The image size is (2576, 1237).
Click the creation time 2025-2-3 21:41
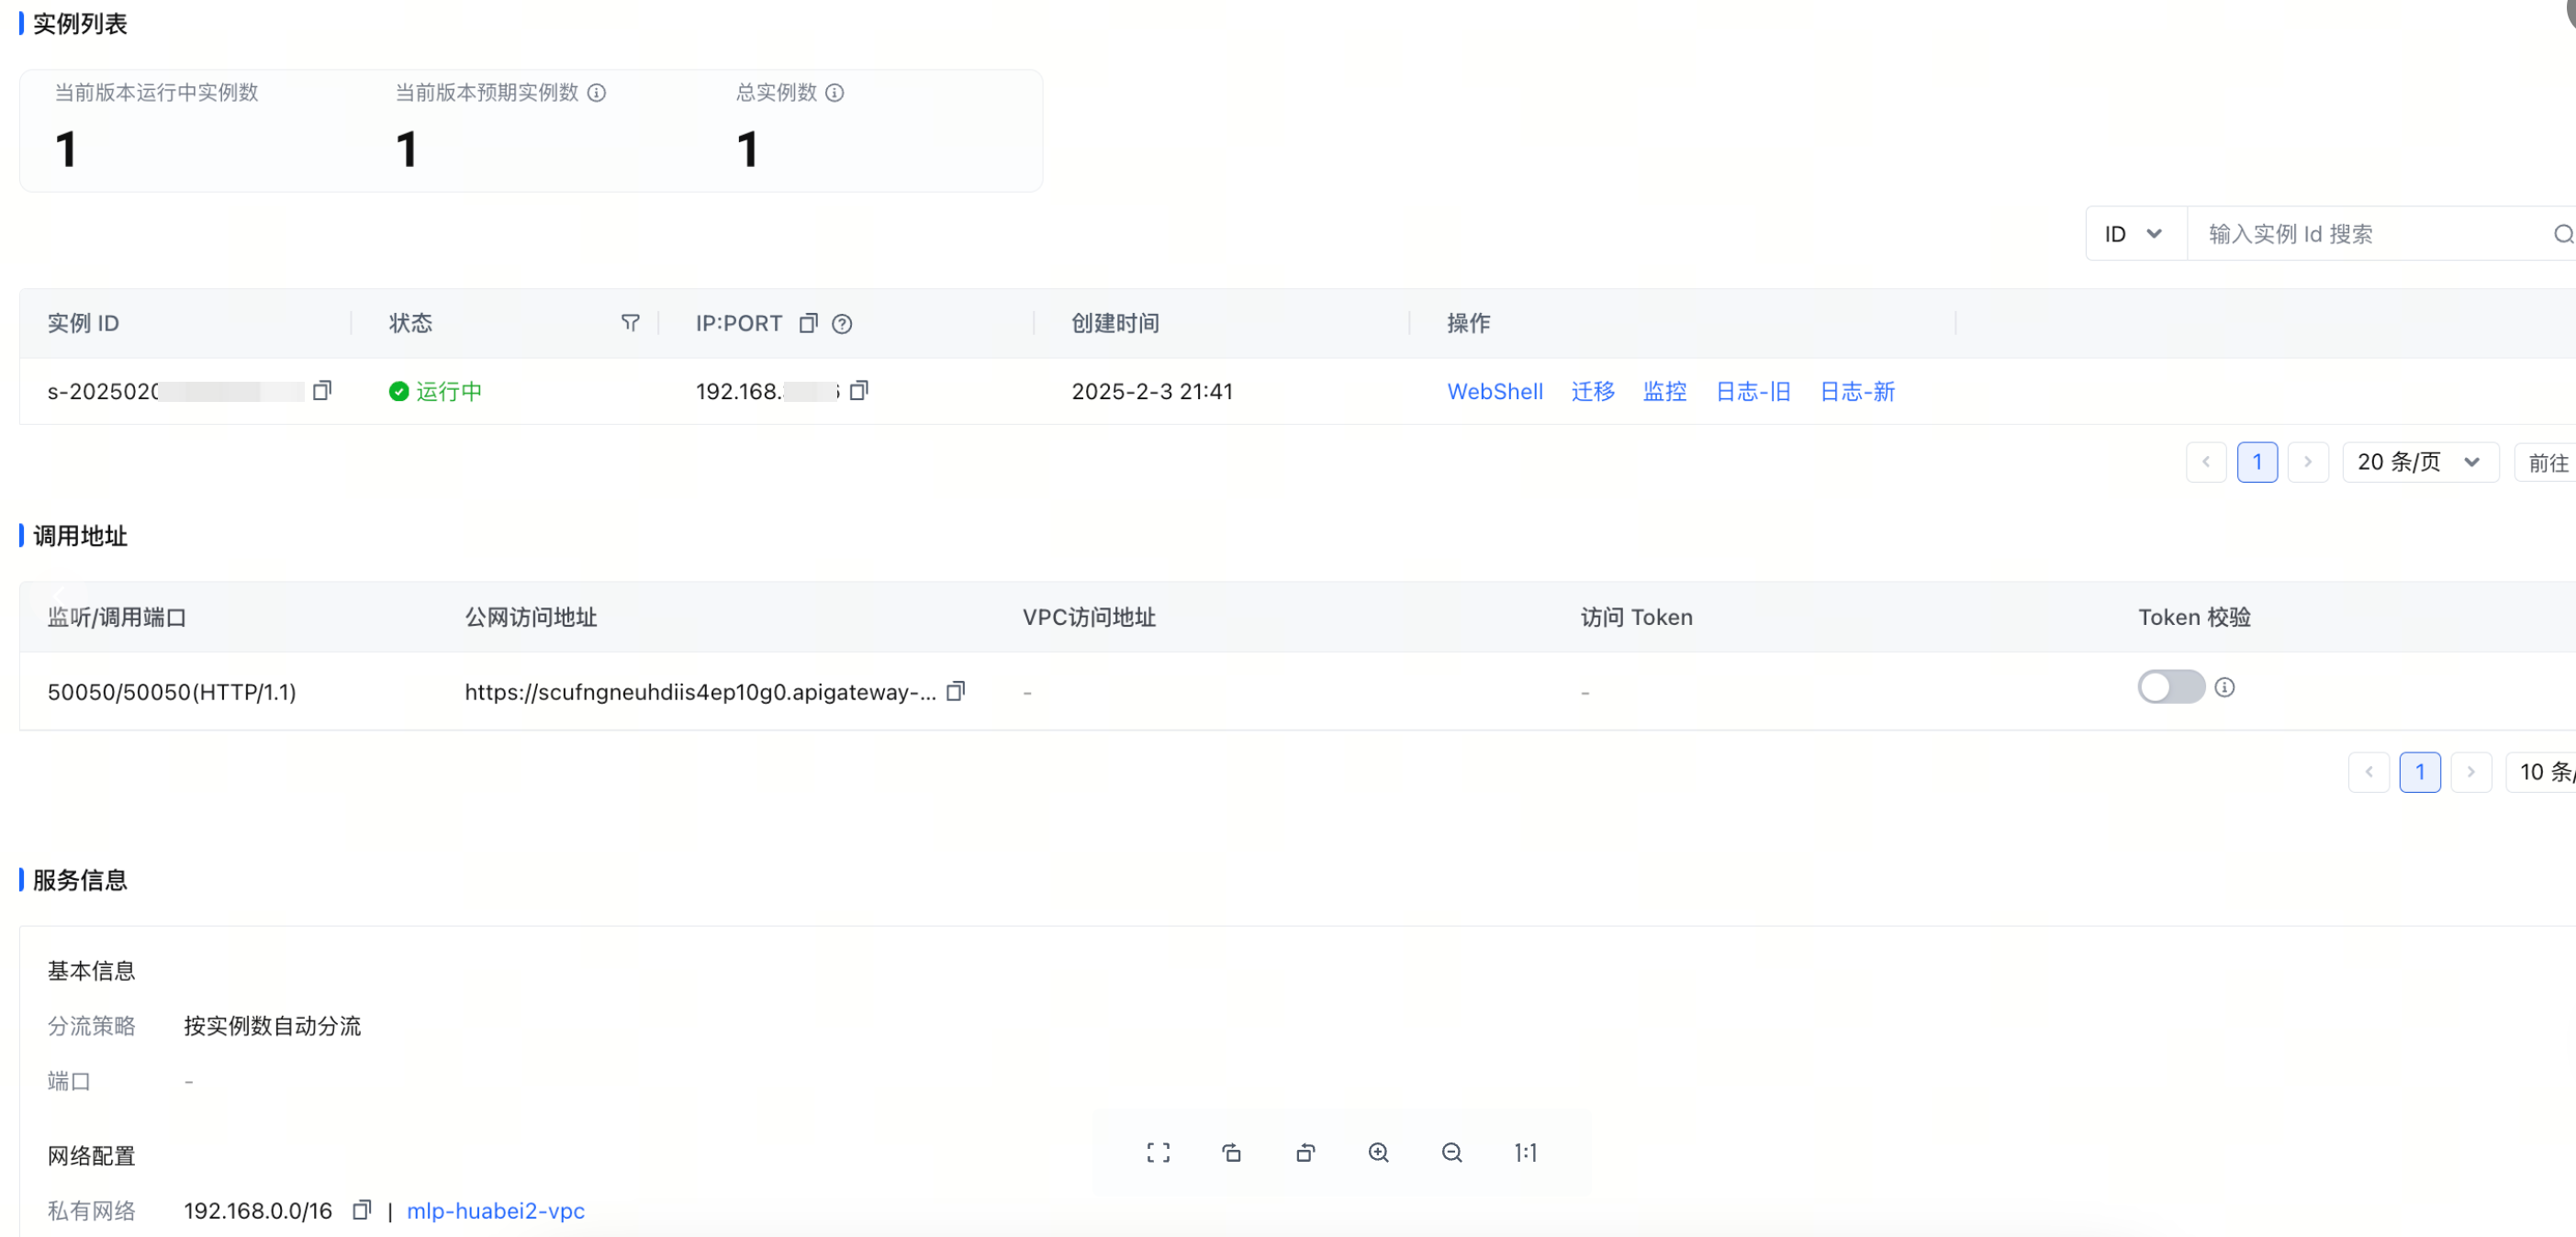pyautogui.click(x=1152, y=392)
